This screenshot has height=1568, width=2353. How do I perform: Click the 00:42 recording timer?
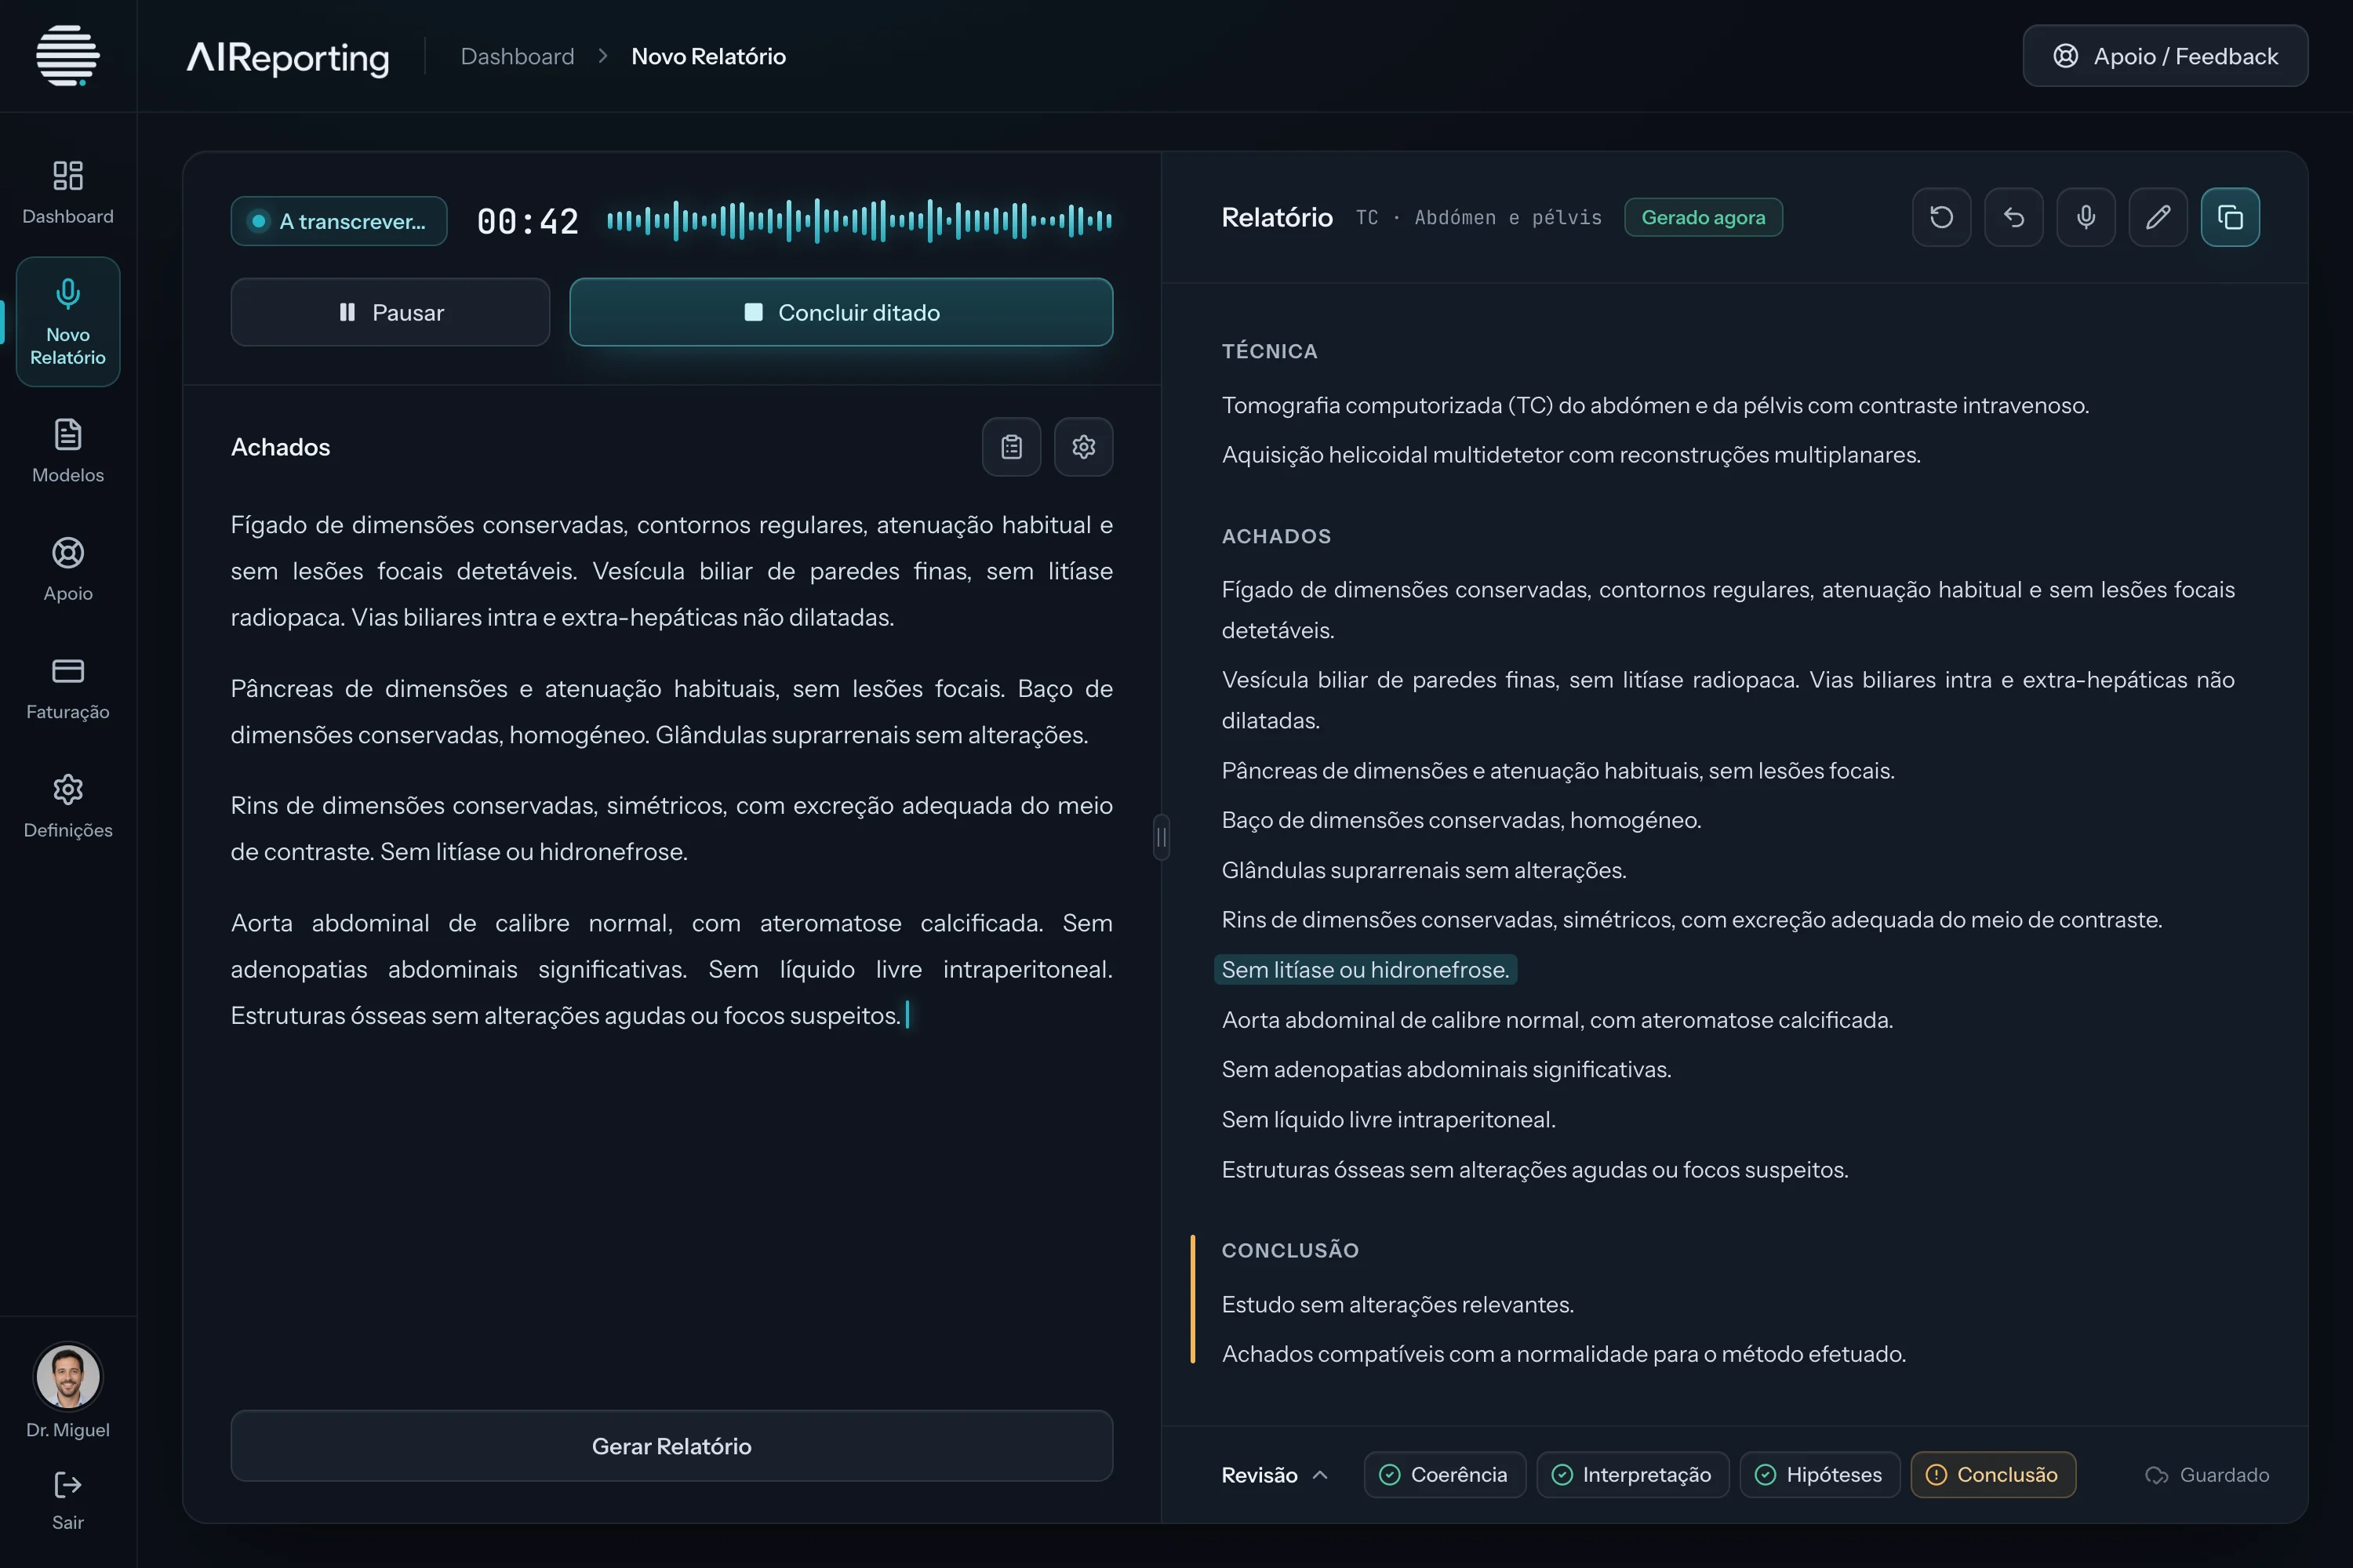[527, 221]
